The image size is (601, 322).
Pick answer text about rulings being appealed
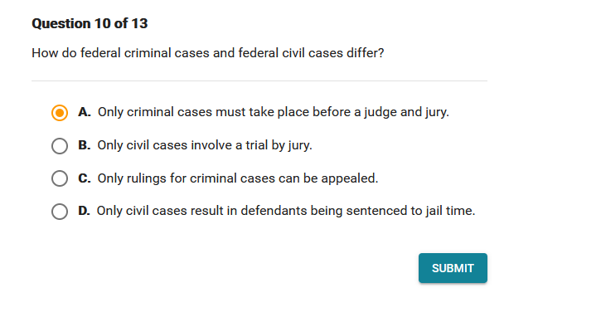tap(238, 178)
